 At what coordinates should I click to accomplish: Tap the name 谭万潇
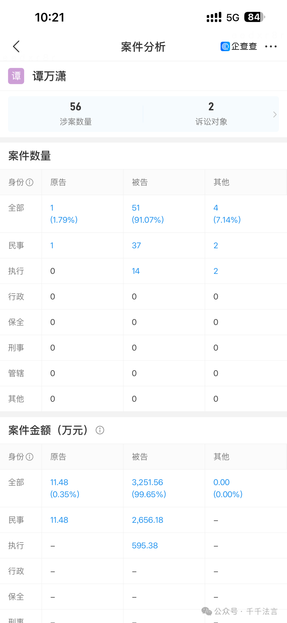(49, 76)
